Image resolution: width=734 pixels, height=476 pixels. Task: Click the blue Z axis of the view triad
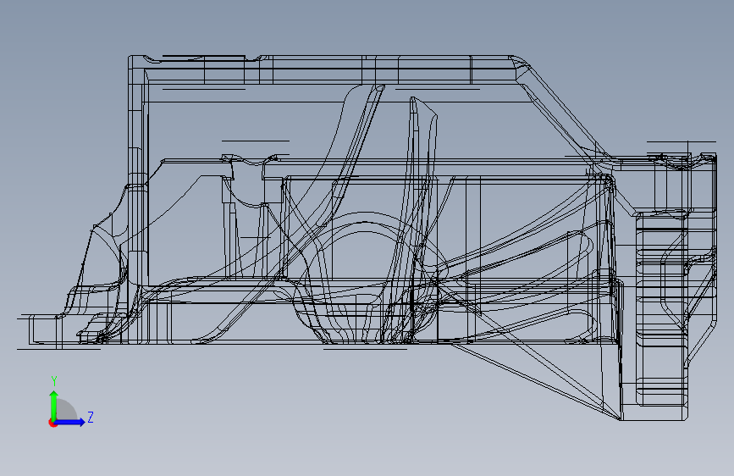tap(70, 422)
